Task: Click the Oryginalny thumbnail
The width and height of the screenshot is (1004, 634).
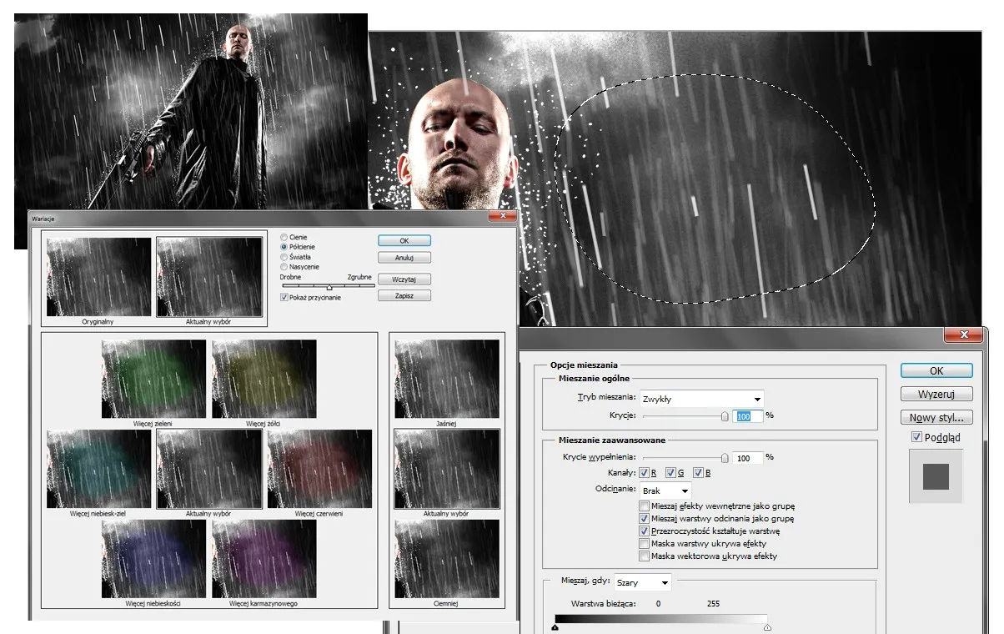Action: click(98, 277)
